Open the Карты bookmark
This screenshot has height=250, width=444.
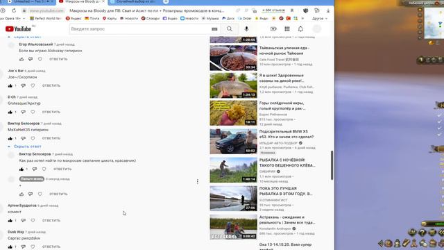[x=110, y=19]
